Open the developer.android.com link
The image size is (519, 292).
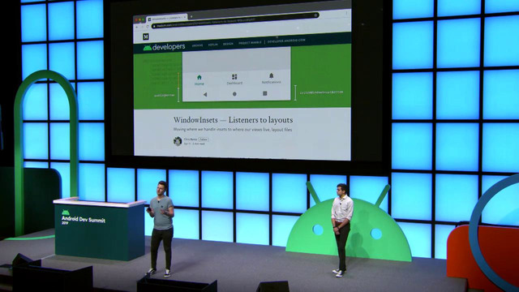[286, 41]
